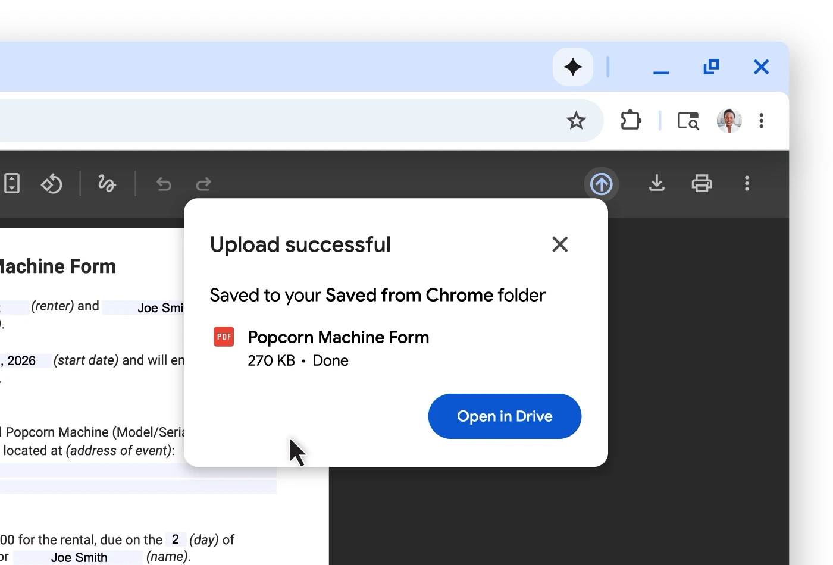Click the Gemini sparkle icon

572,67
